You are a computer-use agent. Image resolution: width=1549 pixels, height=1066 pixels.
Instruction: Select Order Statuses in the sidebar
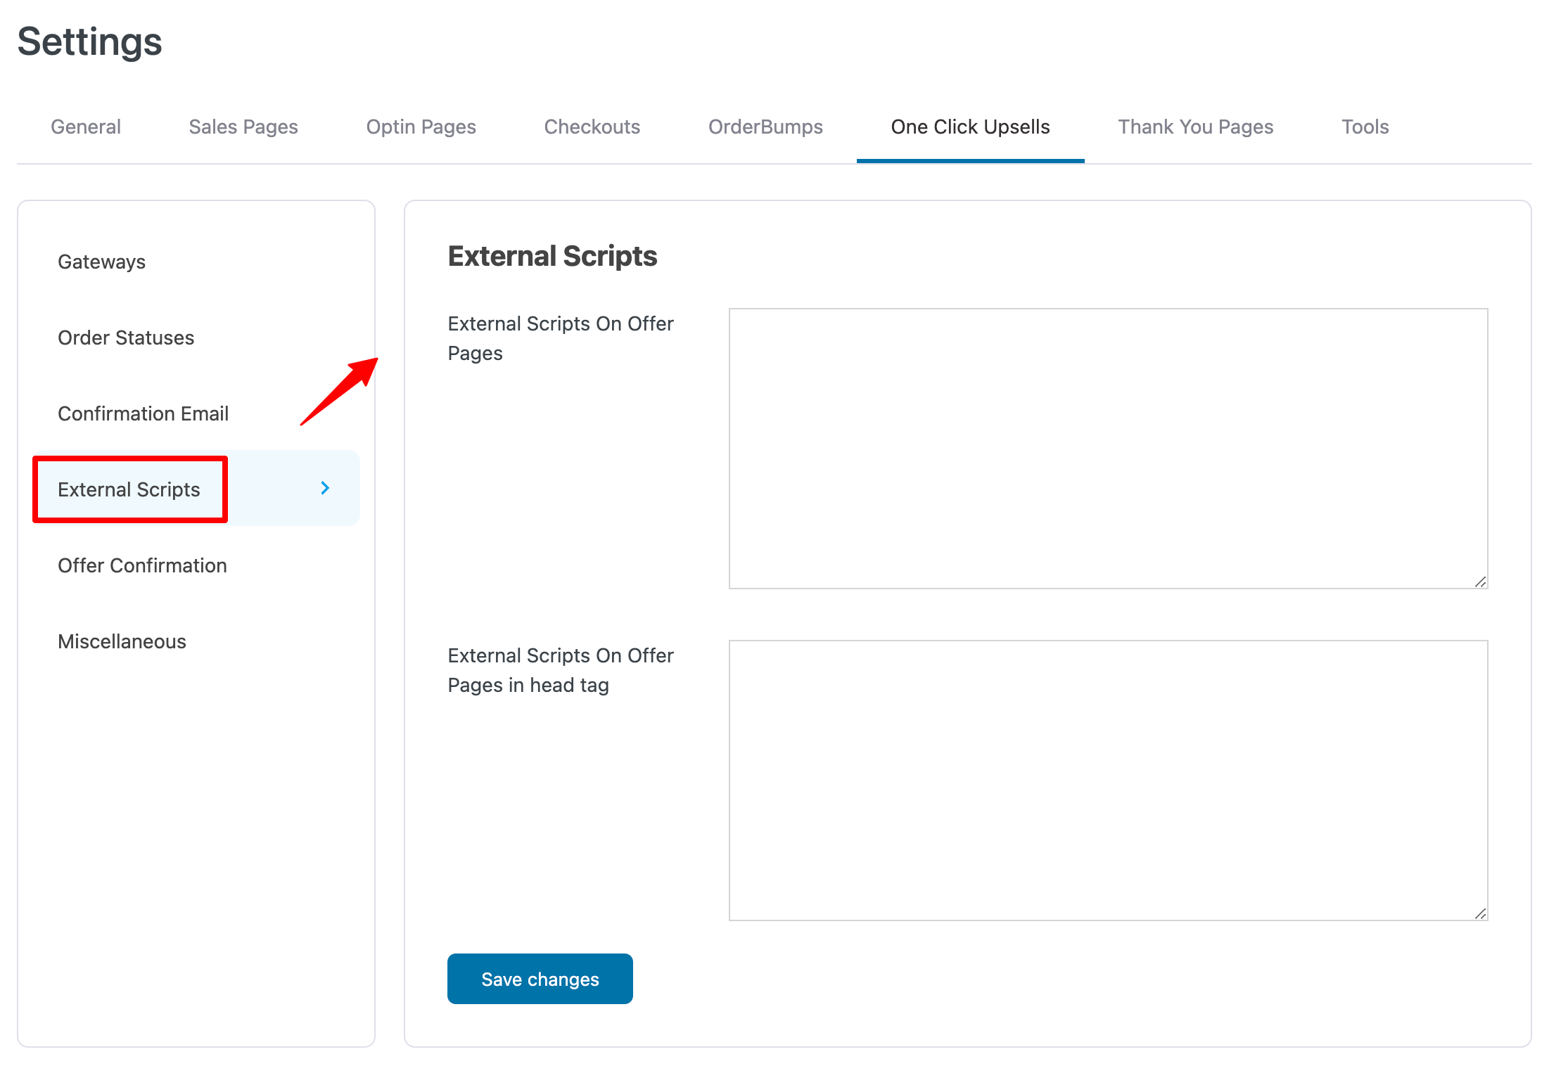tap(126, 338)
